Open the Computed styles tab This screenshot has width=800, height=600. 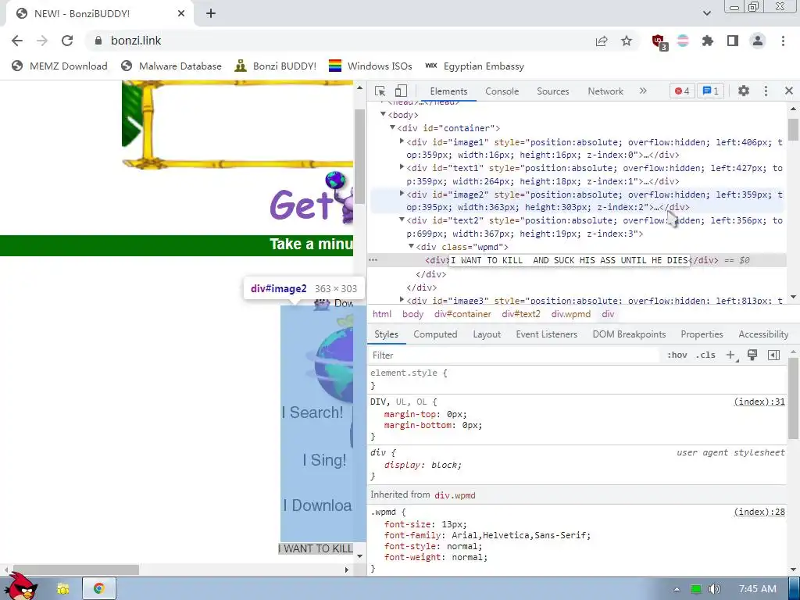(x=435, y=334)
